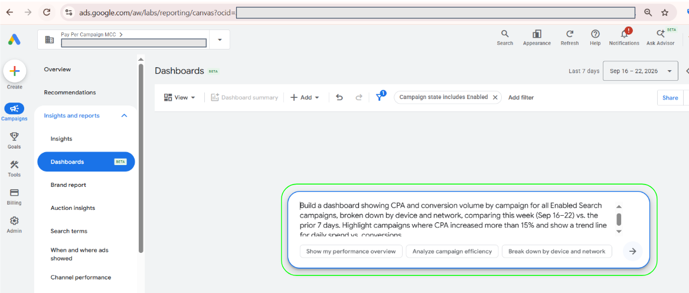This screenshot has height=293, width=689.
Task: Redo the dashboard change
Action: tap(358, 97)
